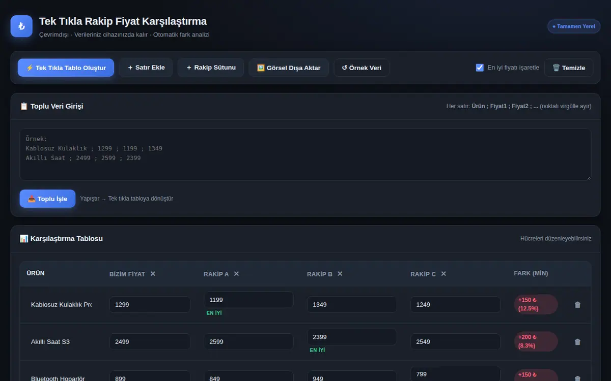The image size is (611, 381).
Task: Click the +150 ₺ (12.5%) difference badge
Action: pyautogui.click(x=536, y=304)
